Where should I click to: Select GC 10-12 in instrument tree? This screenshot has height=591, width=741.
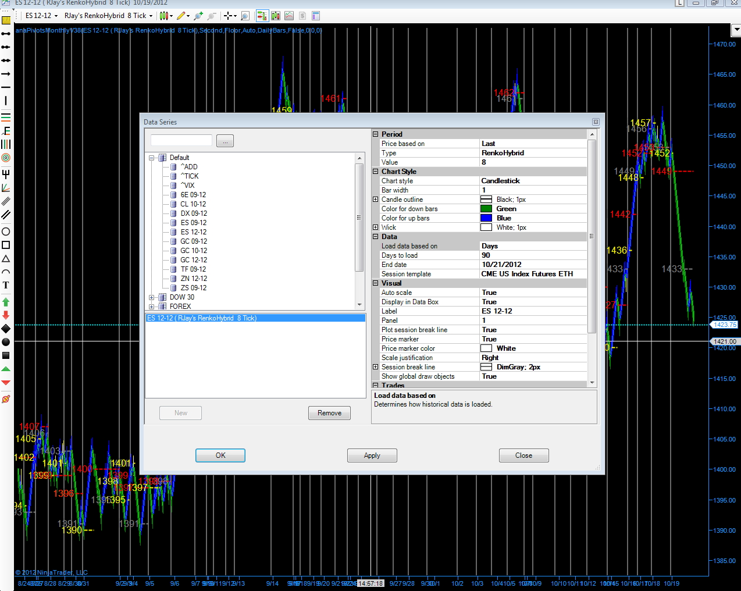coord(193,251)
